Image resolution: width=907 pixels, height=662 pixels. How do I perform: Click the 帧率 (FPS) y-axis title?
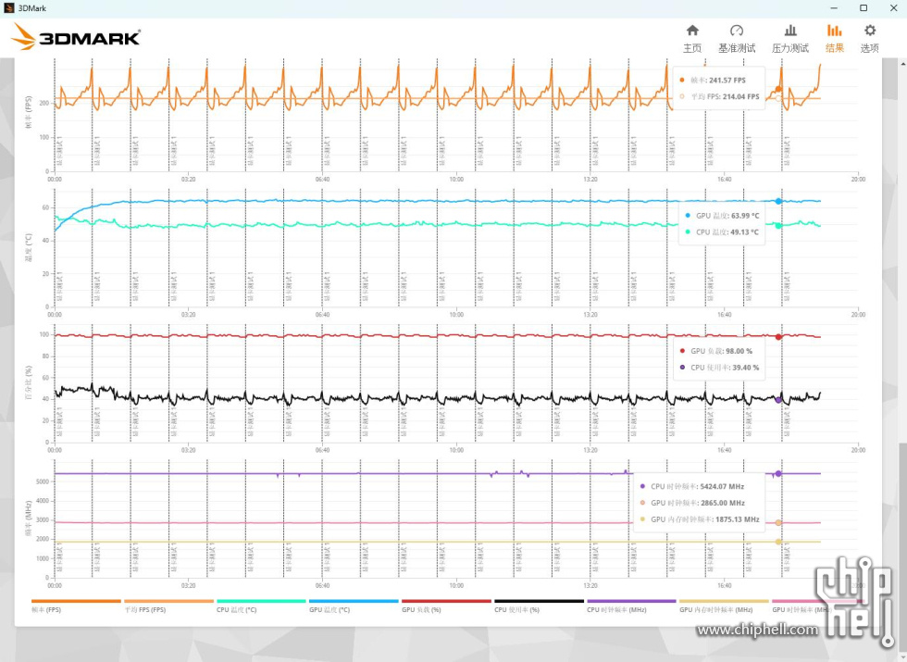[x=29, y=112]
